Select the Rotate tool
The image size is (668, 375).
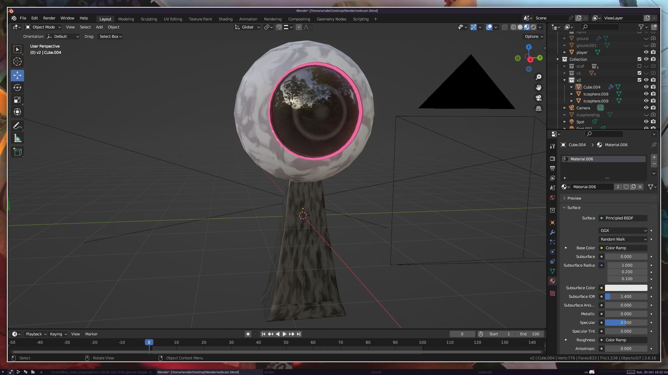click(17, 87)
